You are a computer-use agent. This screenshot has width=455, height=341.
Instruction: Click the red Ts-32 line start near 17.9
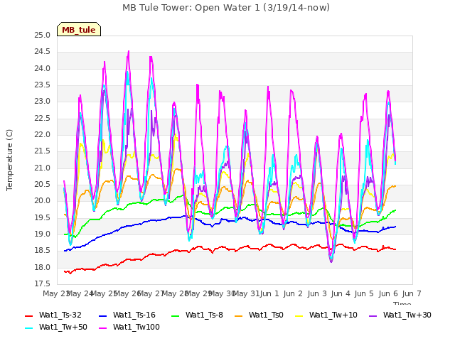(65, 271)
